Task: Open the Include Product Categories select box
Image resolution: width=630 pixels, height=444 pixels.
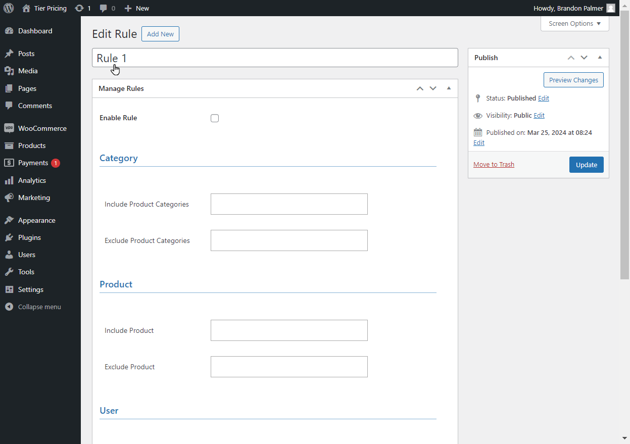Action: pyautogui.click(x=289, y=204)
